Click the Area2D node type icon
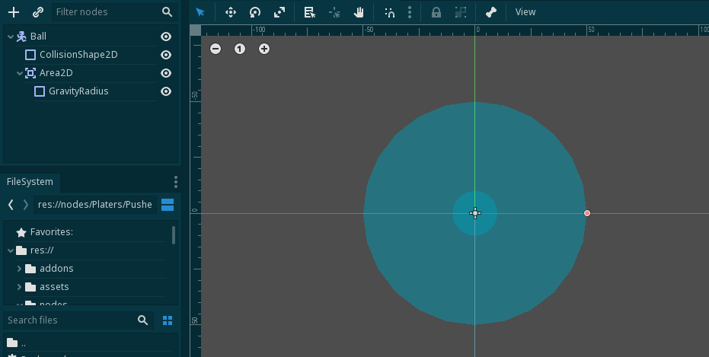709x357 pixels. (30, 73)
